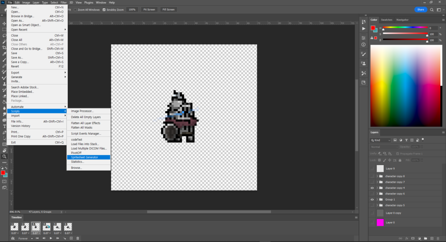Screen dimensions: 446x242
Task: Show the character copy 8 group
Action: click(372, 176)
